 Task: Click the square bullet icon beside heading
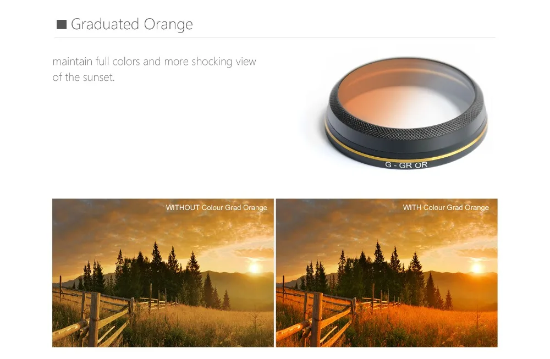(62, 24)
